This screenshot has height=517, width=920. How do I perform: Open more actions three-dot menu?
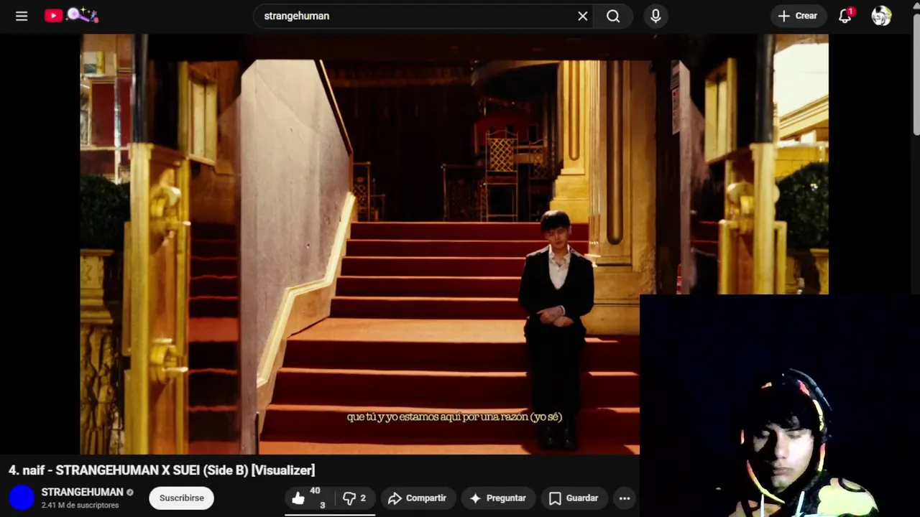coord(625,498)
